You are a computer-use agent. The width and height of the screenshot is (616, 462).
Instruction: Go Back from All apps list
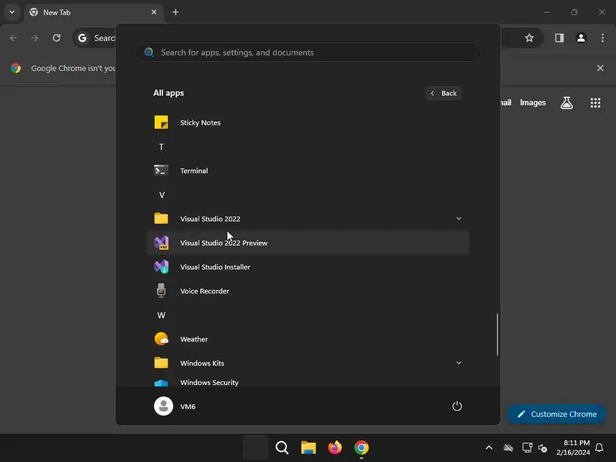(443, 93)
